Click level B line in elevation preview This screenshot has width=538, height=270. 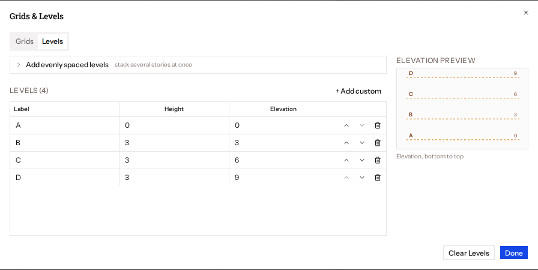tap(462, 119)
